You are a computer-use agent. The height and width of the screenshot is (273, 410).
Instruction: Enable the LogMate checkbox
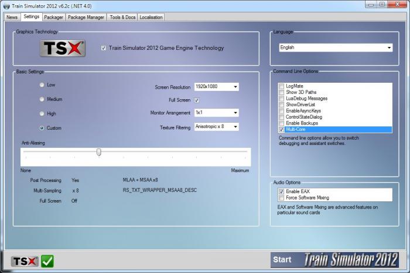[281, 86]
